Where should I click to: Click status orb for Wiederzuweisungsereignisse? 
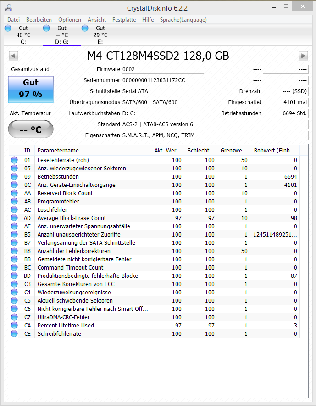(x=14, y=293)
